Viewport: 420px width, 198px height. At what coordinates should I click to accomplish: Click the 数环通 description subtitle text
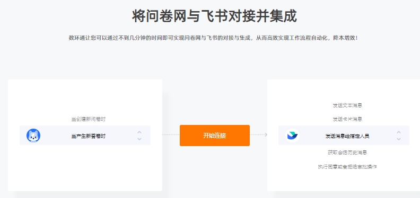(213, 38)
